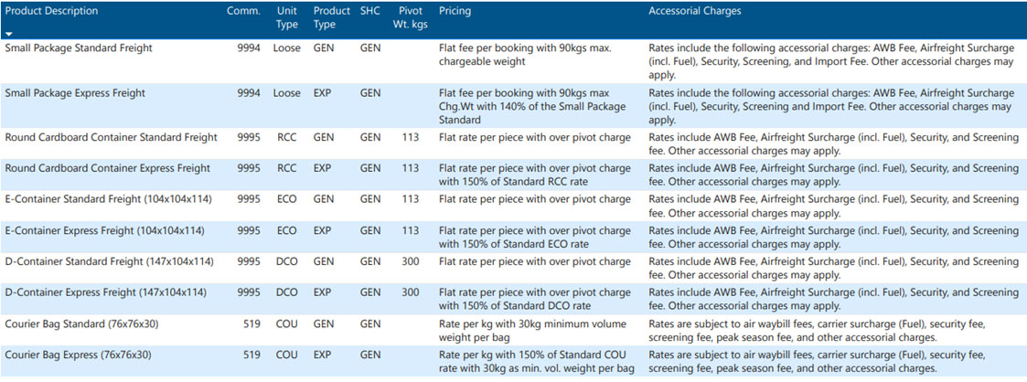Viewport: 1027px width, 382px height.
Task: Select Courier Bag Standard (76x76x30) row
Action: [x=514, y=330]
